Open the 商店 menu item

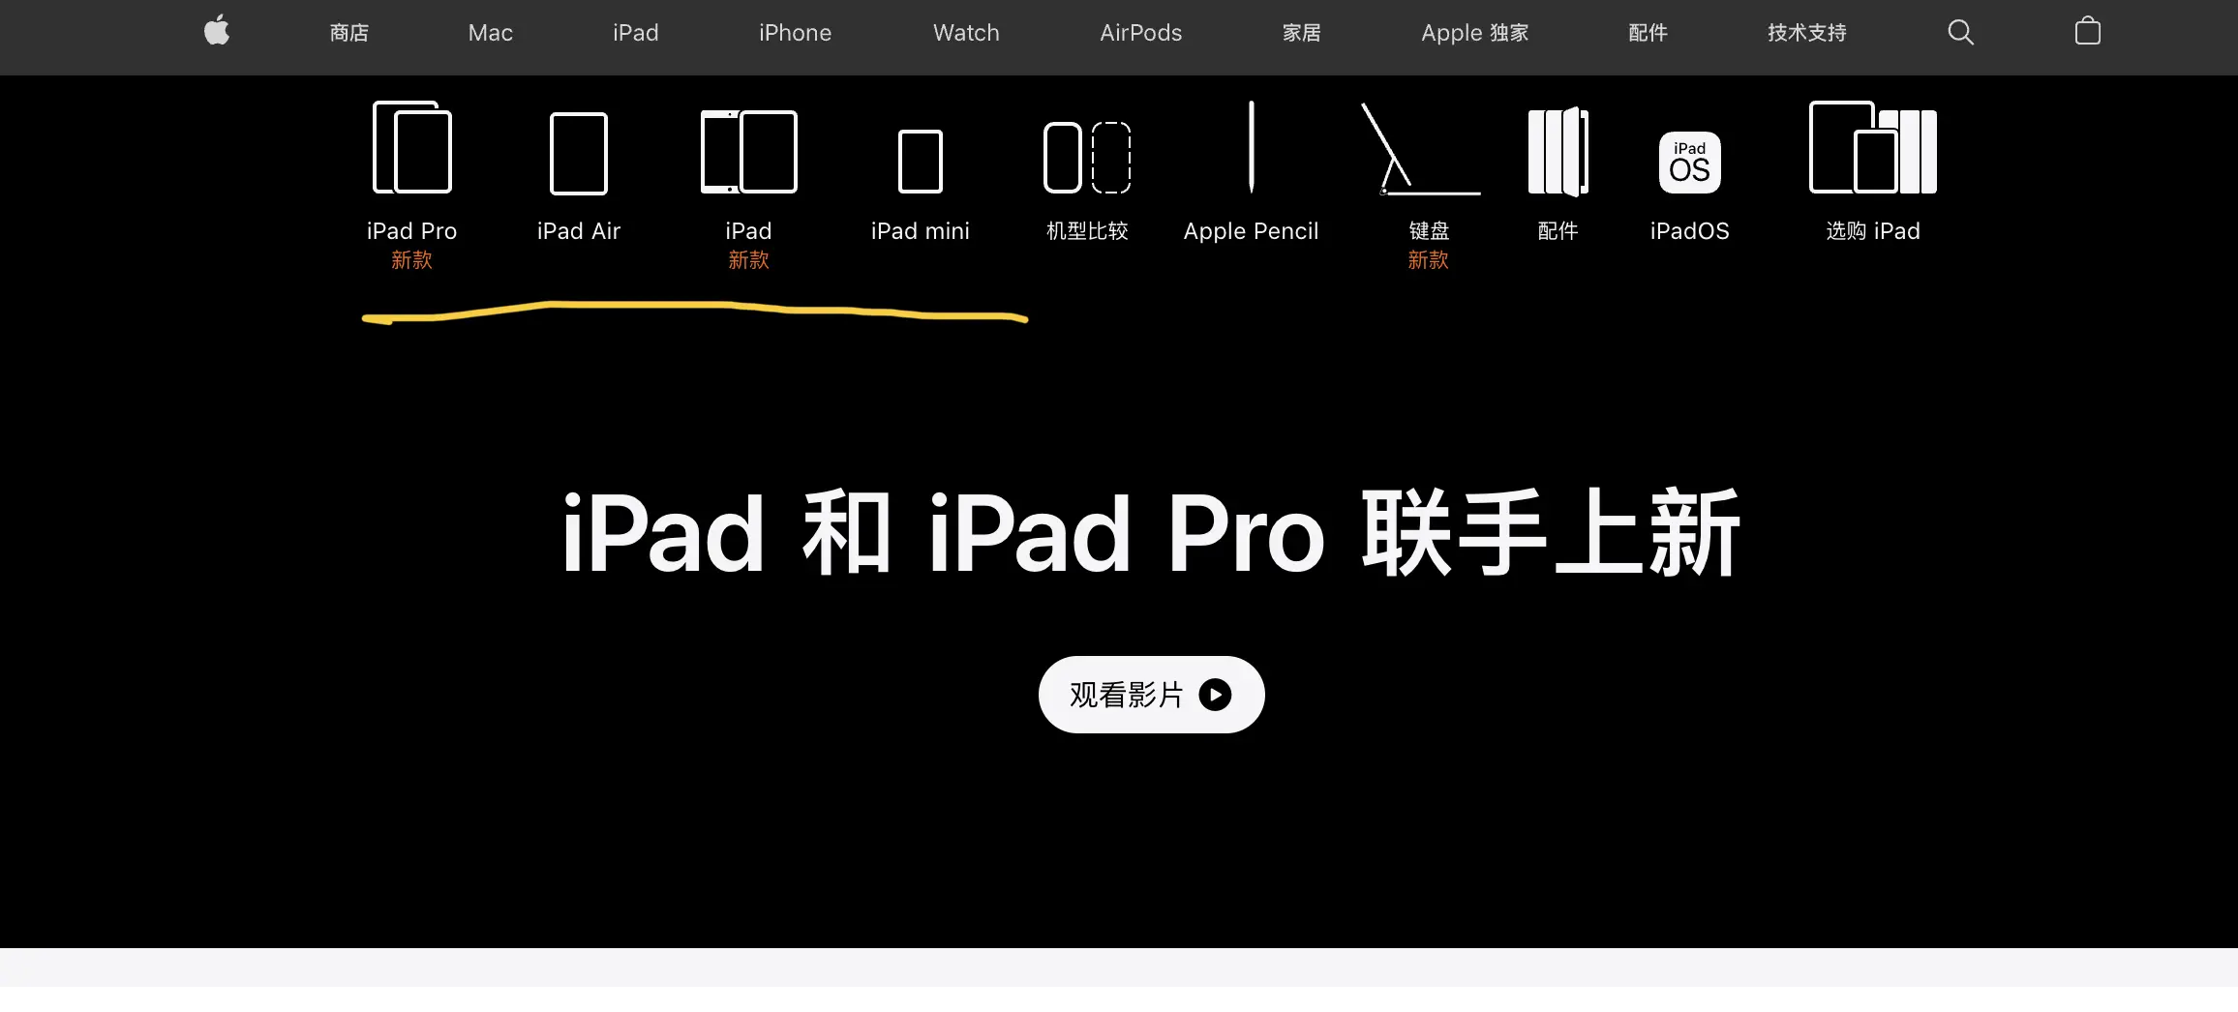(x=349, y=33)
